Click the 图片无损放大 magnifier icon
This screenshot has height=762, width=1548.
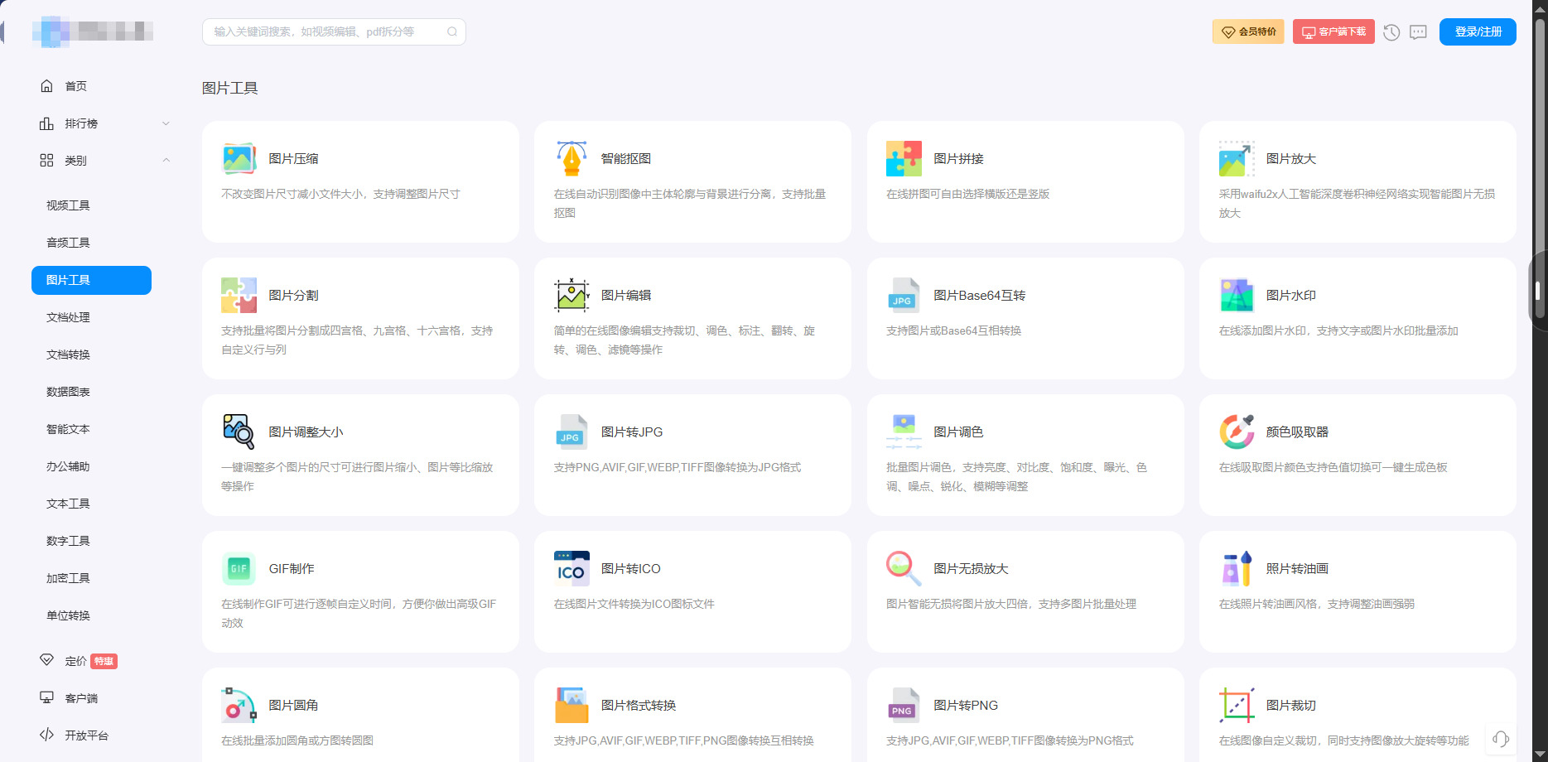coord(904,568)
